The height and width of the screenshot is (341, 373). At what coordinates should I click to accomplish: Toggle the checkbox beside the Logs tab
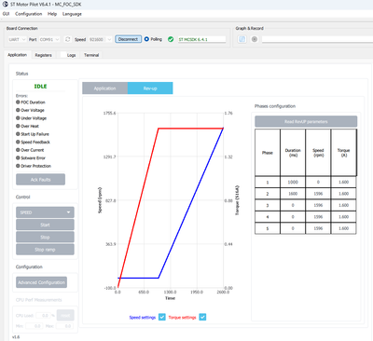pos(63,55)
